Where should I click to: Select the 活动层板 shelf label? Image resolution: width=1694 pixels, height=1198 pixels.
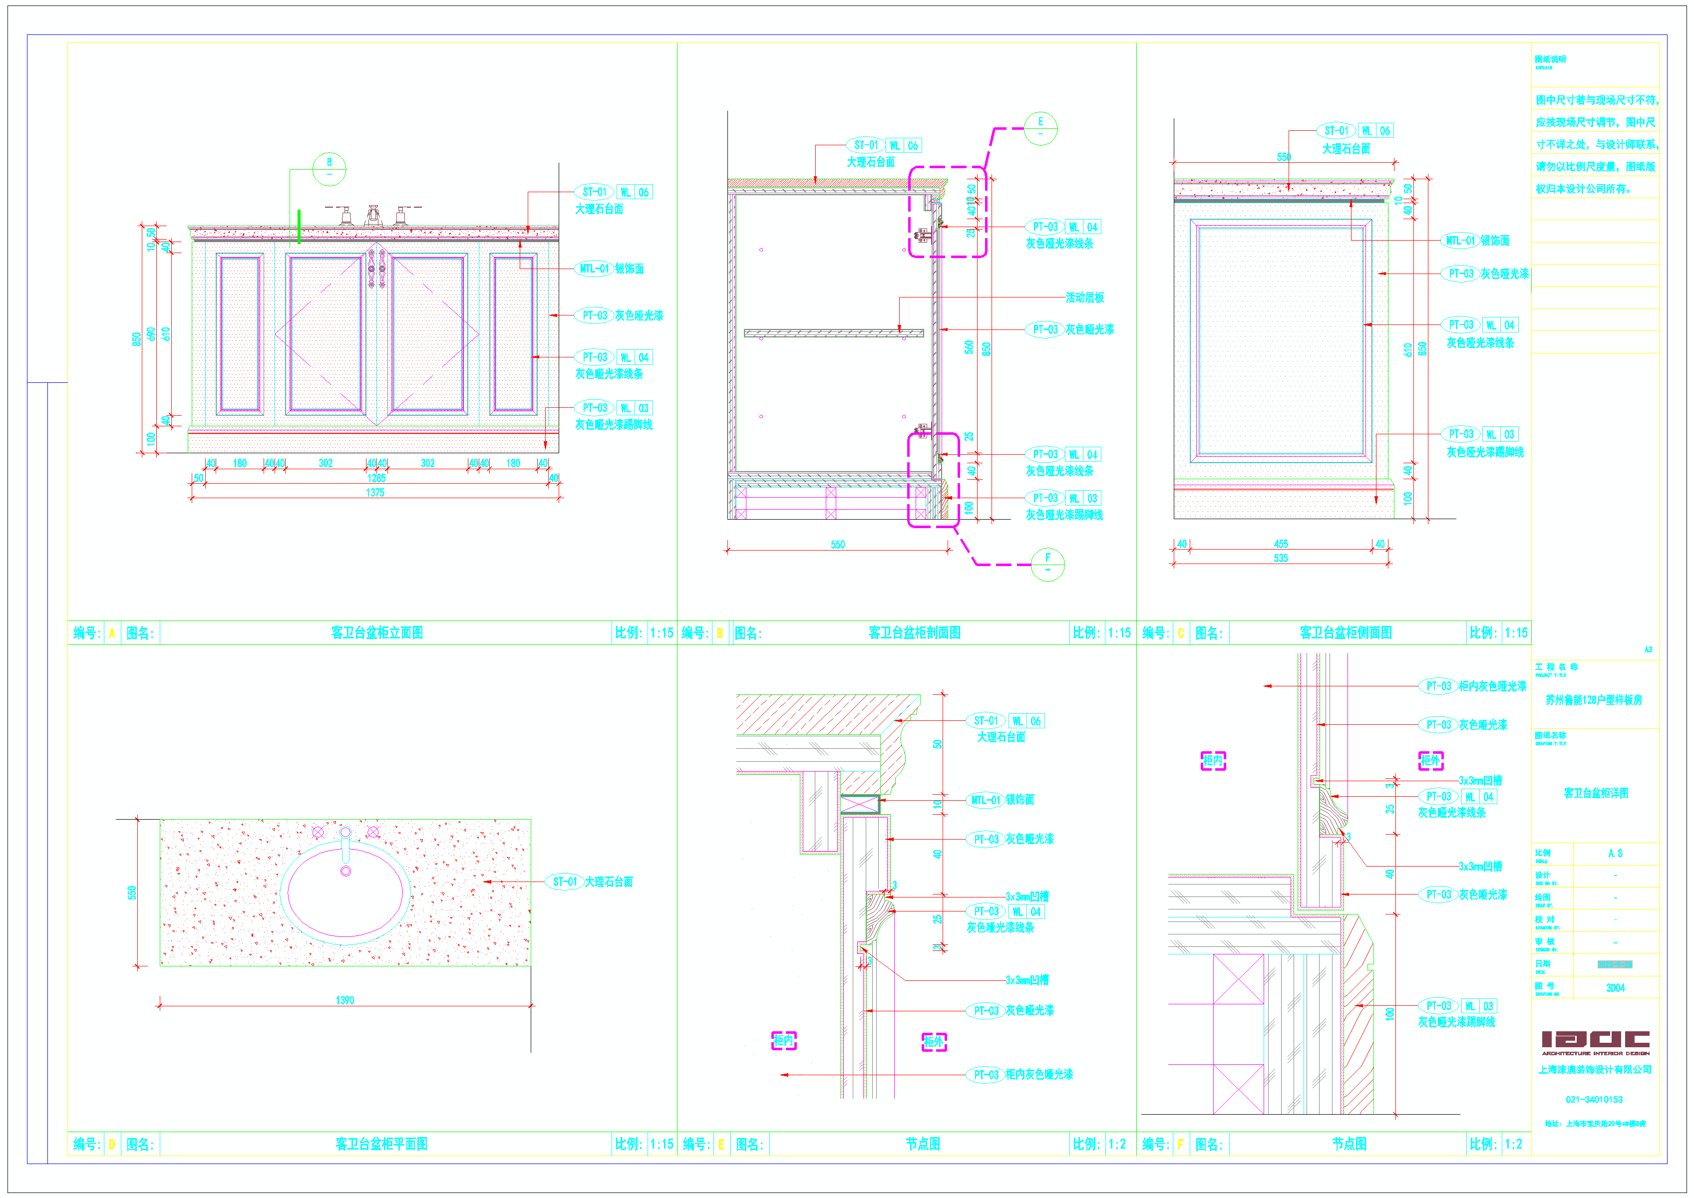pyautogui.click(x=1084, y=298)
